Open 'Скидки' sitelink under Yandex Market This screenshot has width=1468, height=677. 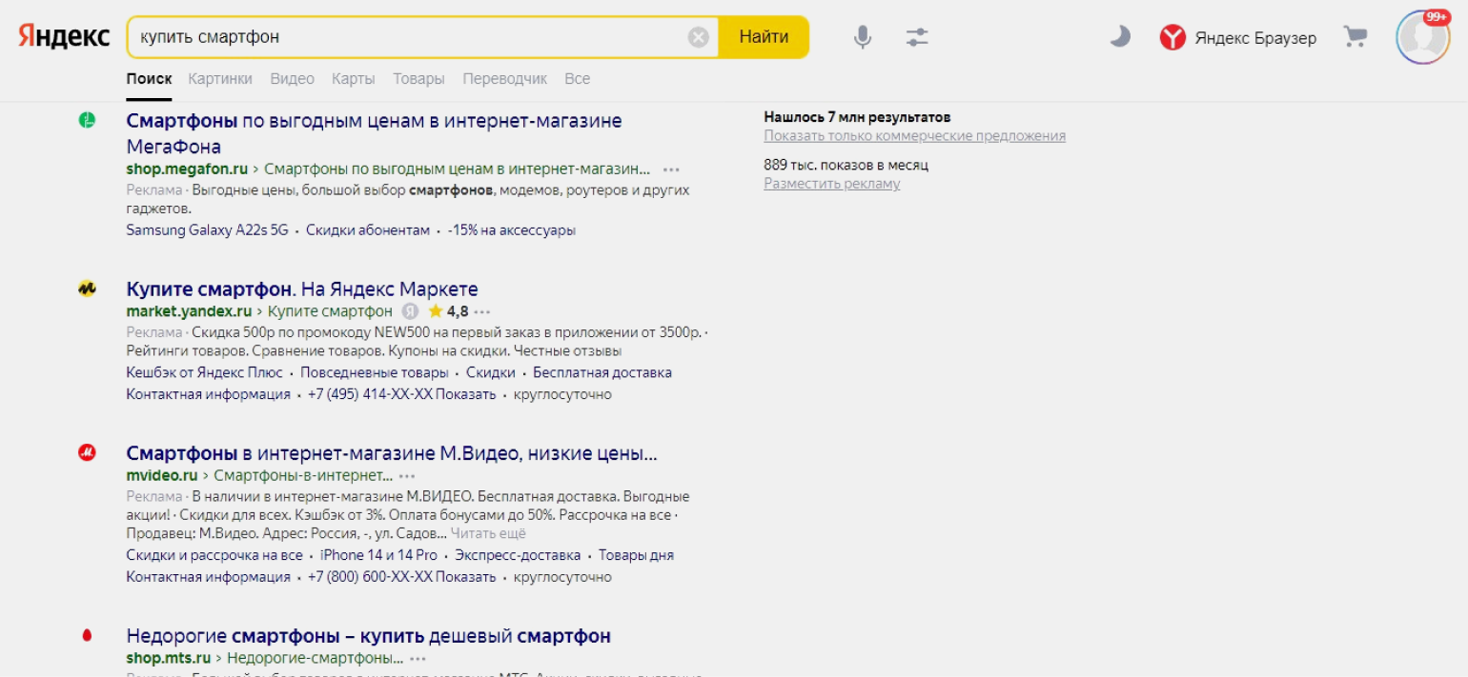click(491, 372)
